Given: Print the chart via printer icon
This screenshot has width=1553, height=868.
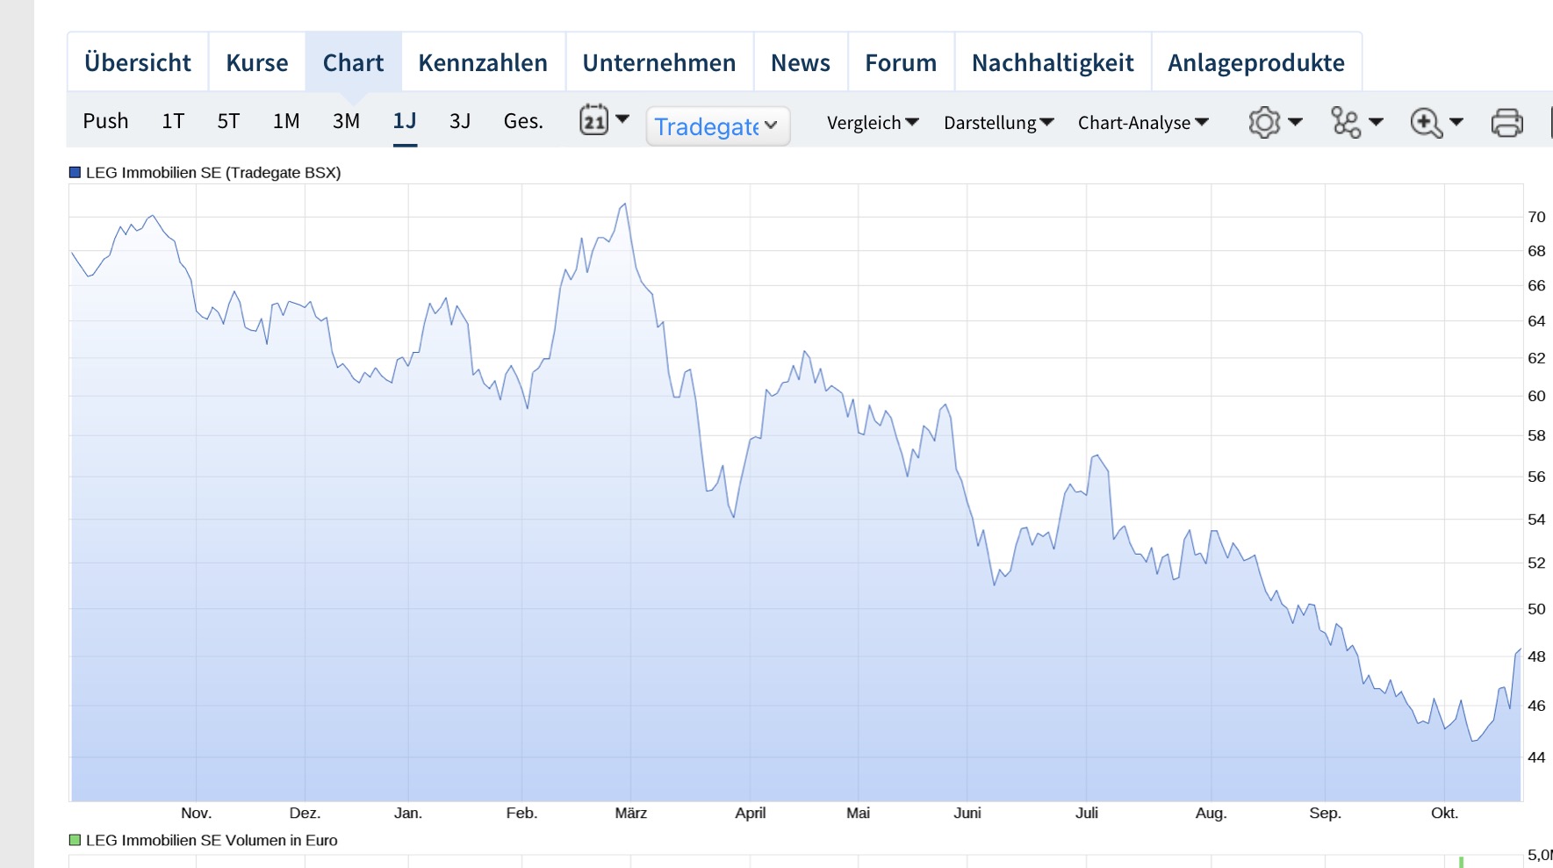Looking at the screenshot, I should pyautogui.click(x=1506, y=123).
